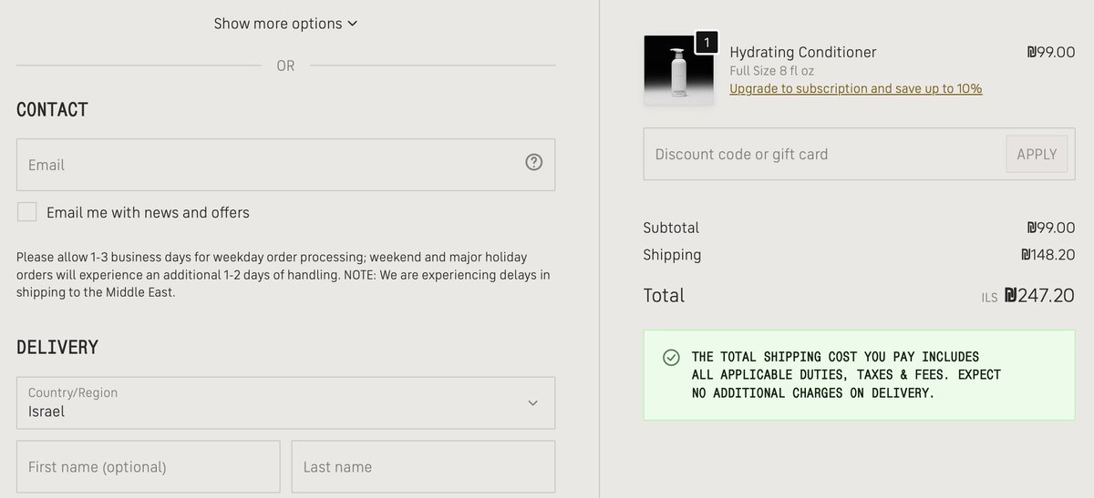Select the Subtotal value ₪99.00

pos(1051,228)
